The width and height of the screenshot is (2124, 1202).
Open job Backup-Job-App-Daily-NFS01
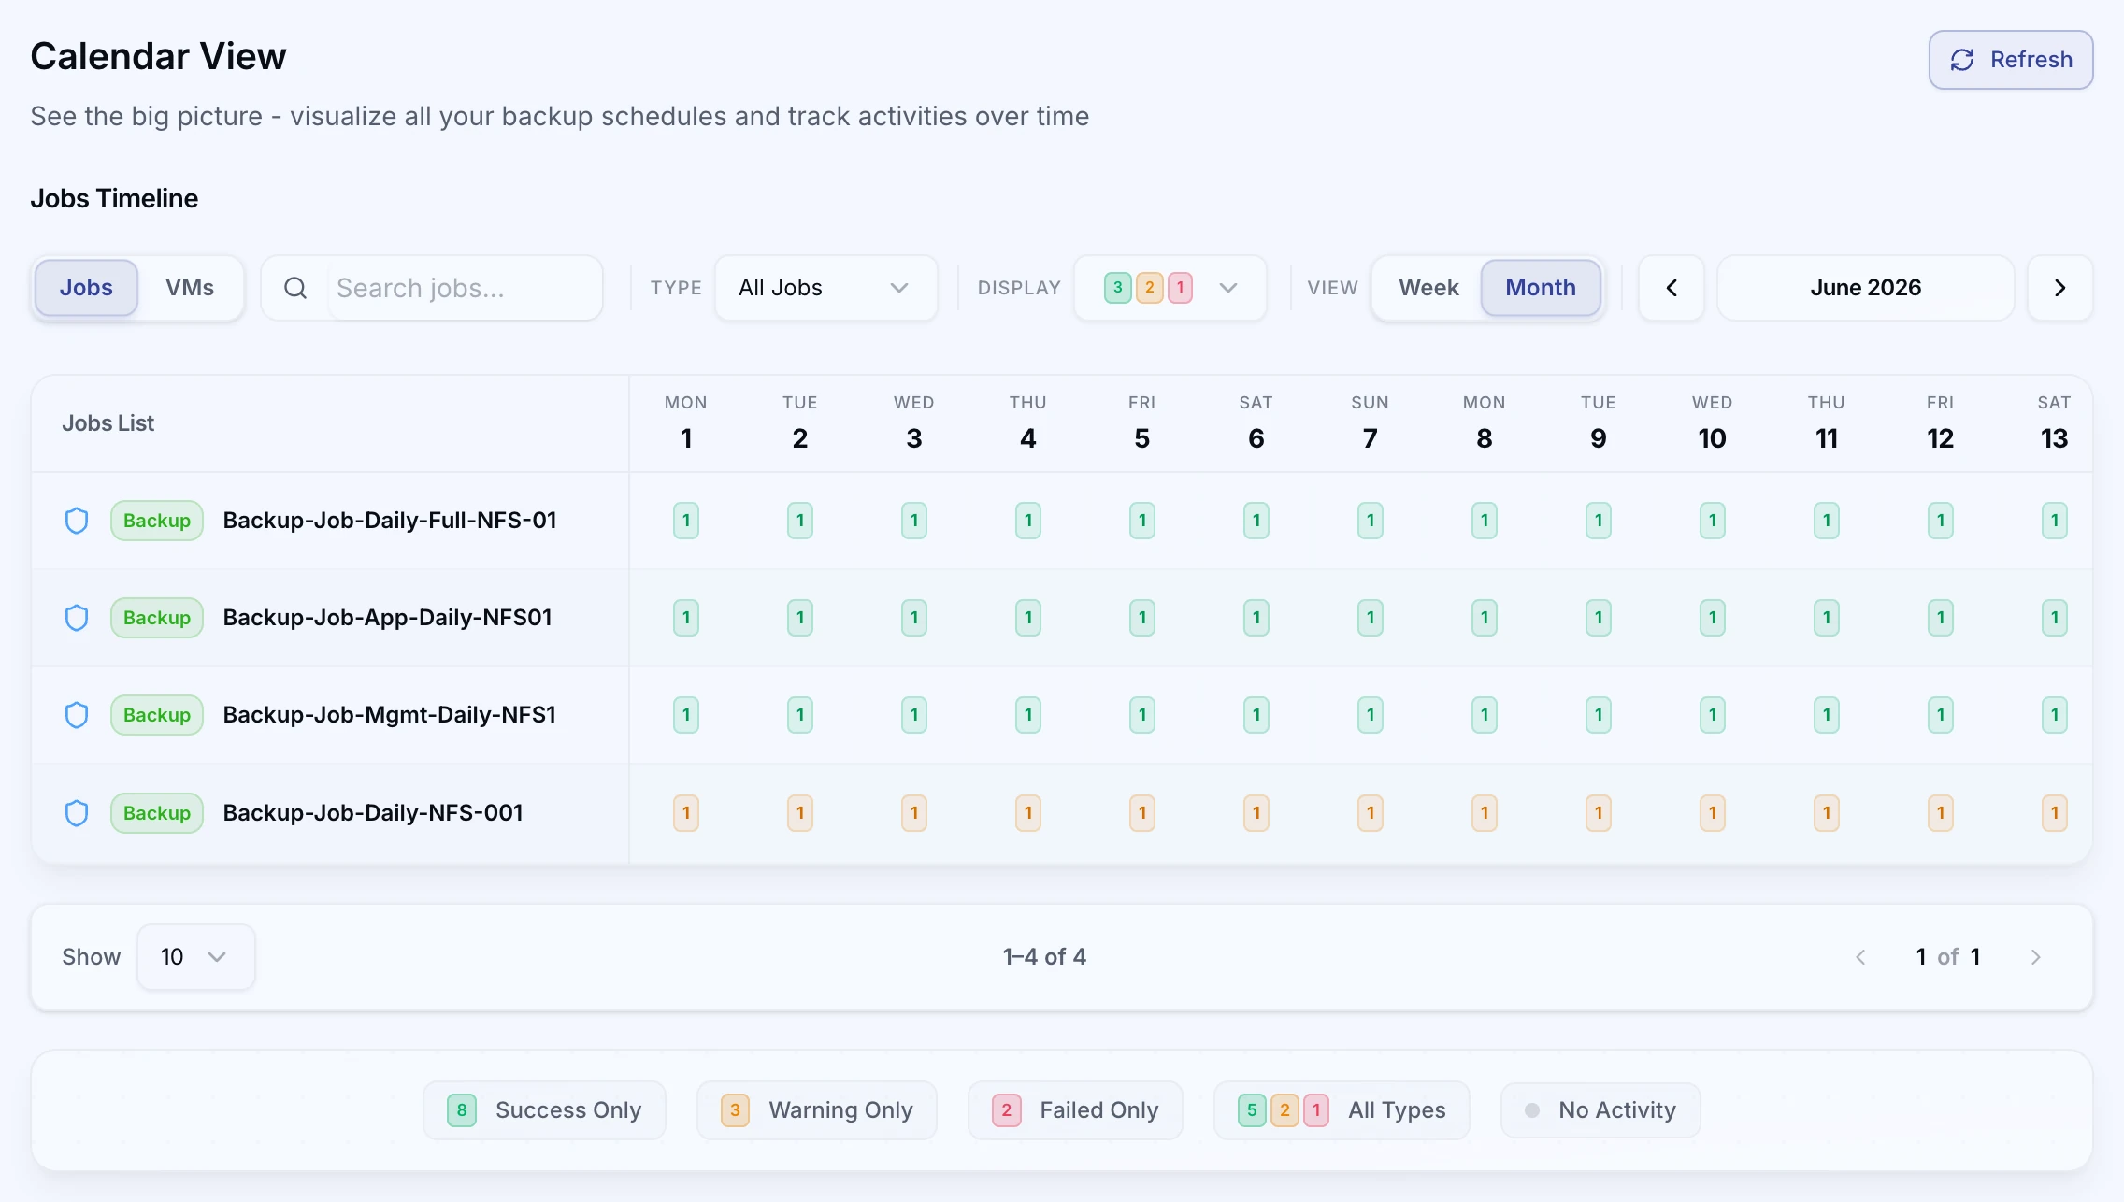(387, 618)
